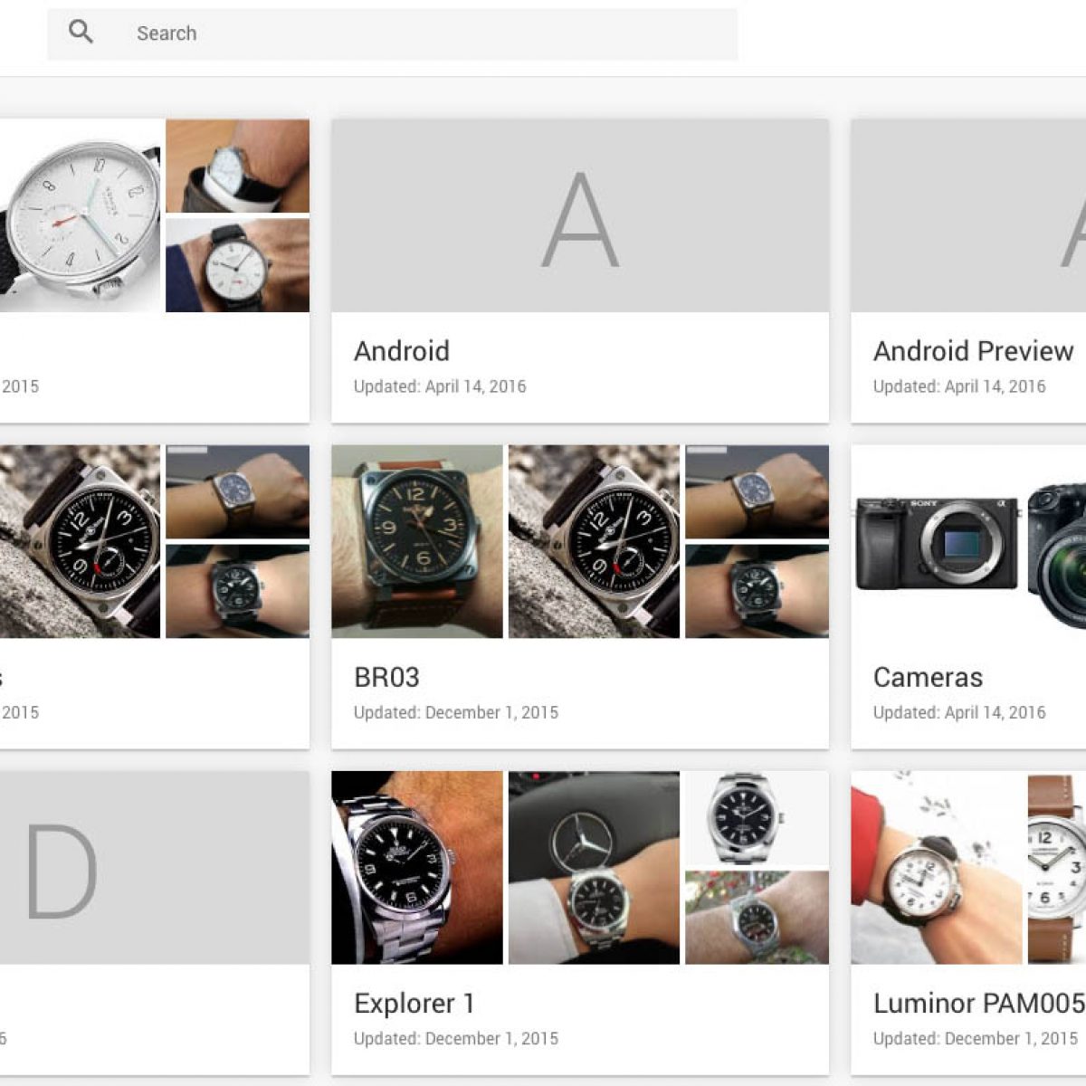Select the Mercedes steering wheel watch photo
Screen dimensions: 1086x1086
coord(593,867)
